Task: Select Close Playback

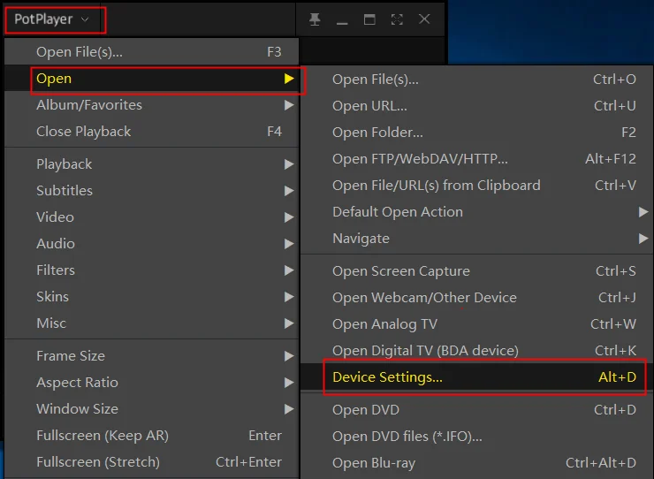Action: [x=152, y=132]
